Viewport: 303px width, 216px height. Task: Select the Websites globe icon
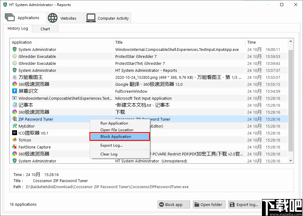tap(53, 18)
